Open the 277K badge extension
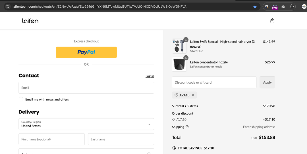This screenshot has width=307, height=154. 275,7
